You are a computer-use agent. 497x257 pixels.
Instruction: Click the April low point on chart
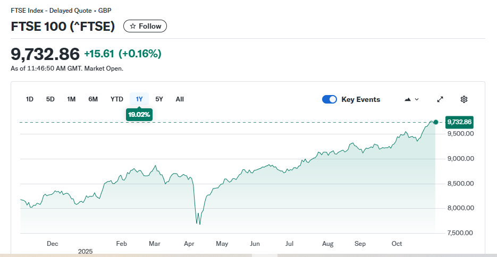coord(199,224)
